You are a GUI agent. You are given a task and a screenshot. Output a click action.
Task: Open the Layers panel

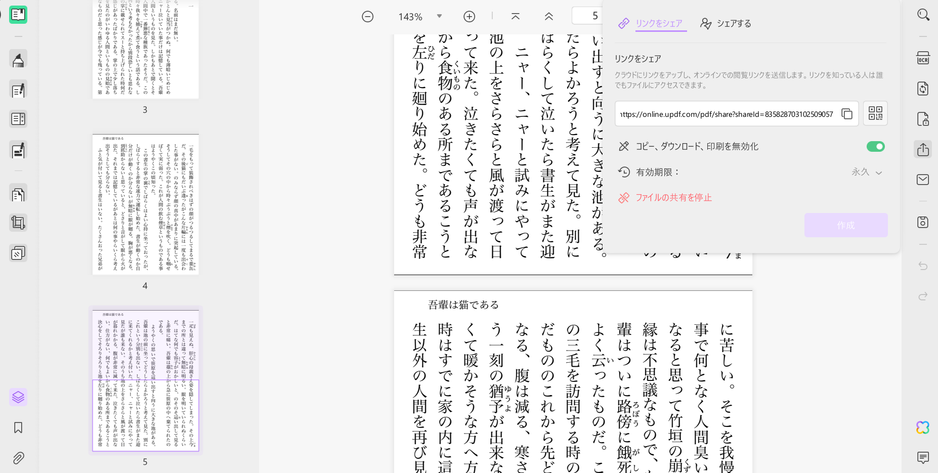[18, 397]
